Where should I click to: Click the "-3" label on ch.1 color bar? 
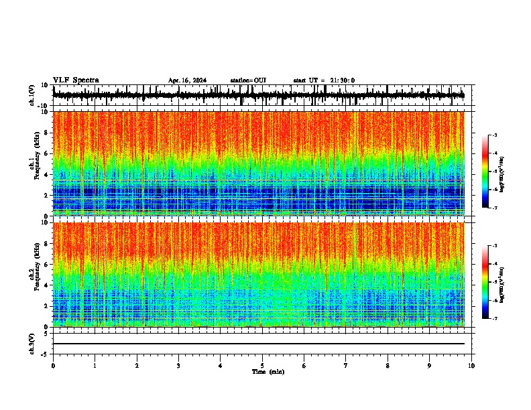495,135
